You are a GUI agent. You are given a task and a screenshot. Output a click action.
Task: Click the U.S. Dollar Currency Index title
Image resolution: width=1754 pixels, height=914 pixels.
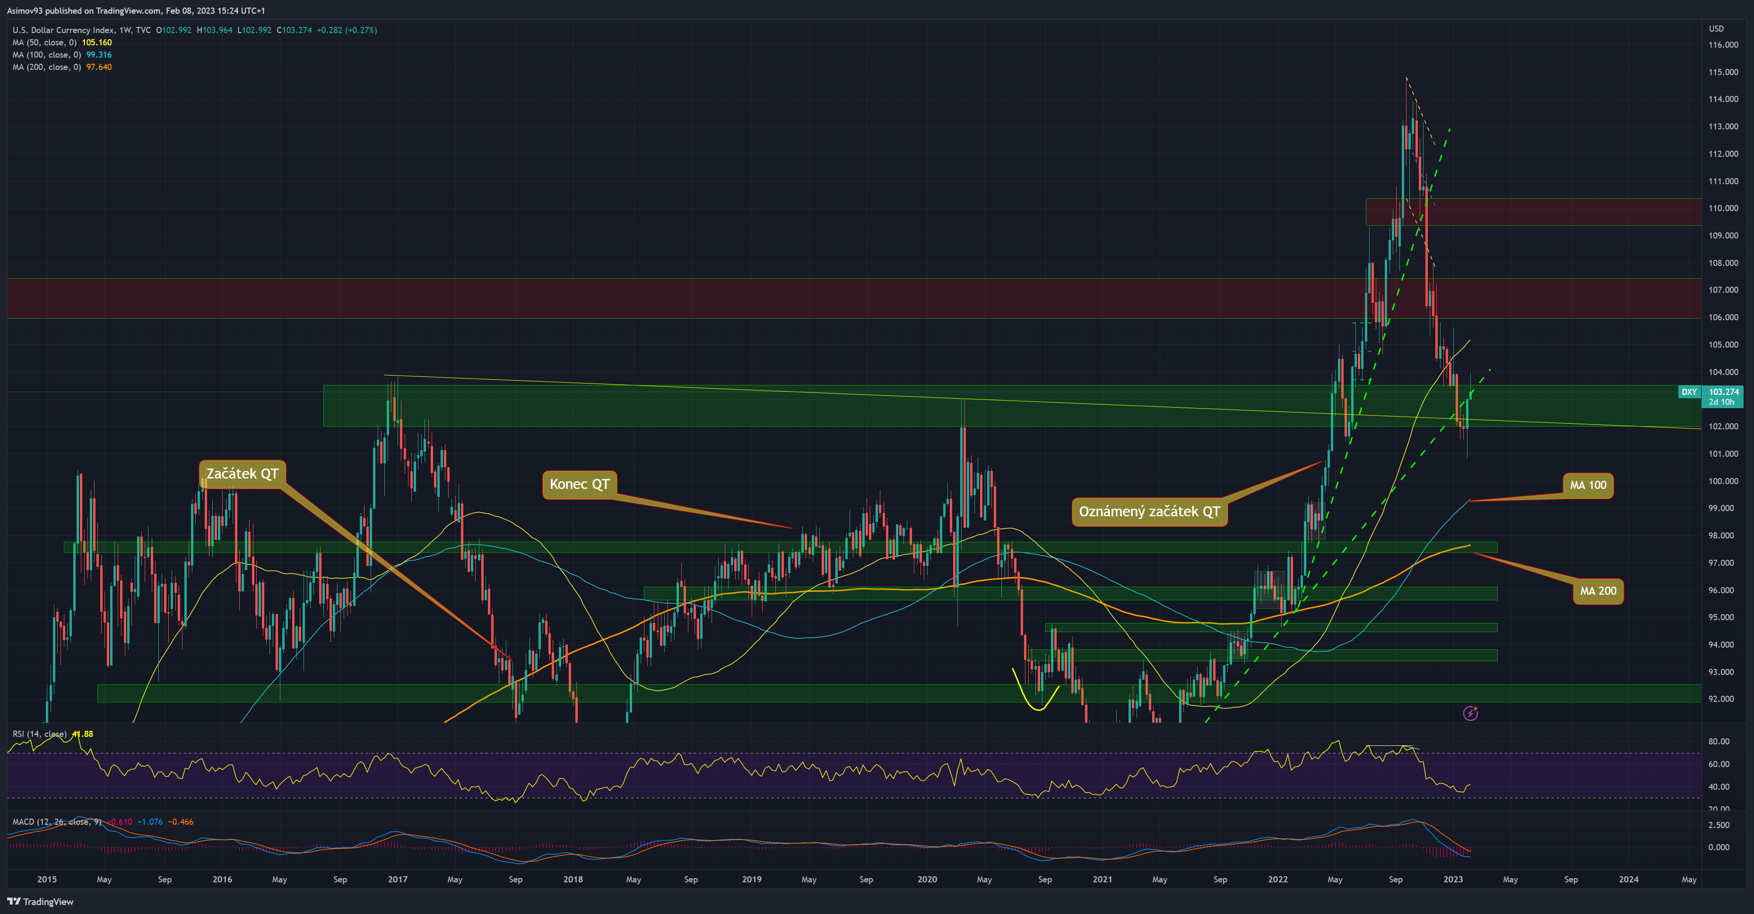tap(63, 30)
